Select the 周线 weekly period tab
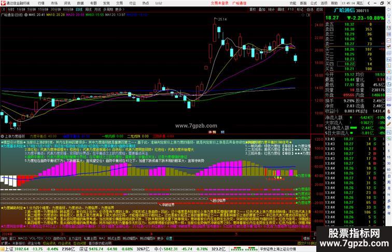Screen dimensions: 392x252 point(88,9)
